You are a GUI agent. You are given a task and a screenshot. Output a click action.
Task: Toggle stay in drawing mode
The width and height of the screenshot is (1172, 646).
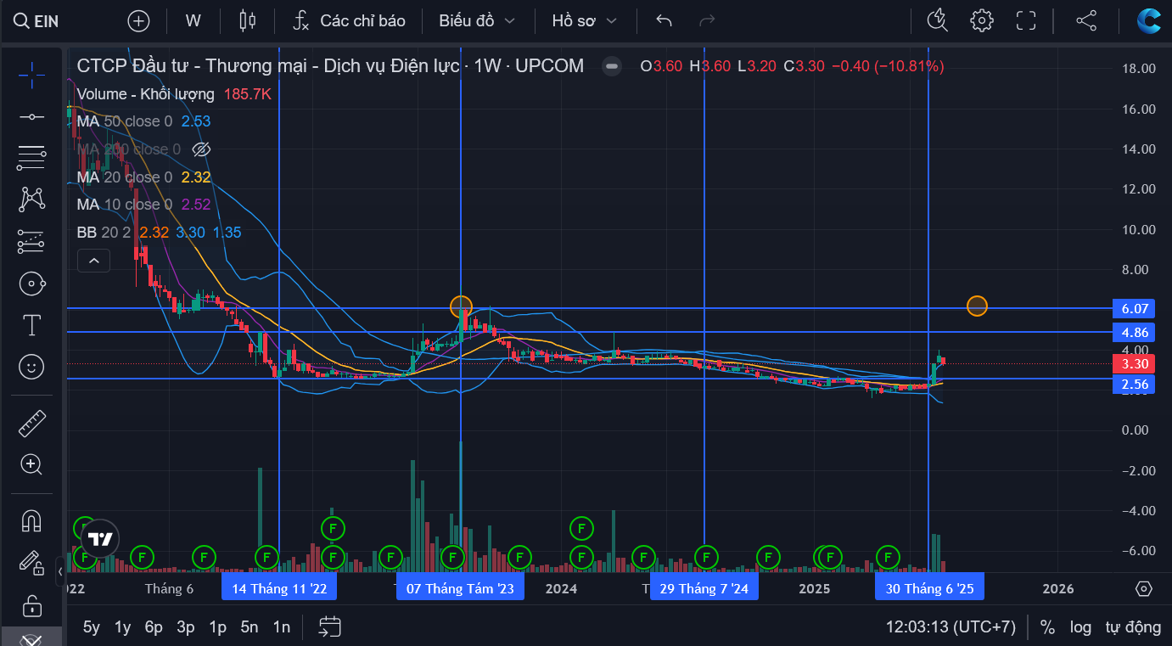(31, 562)
